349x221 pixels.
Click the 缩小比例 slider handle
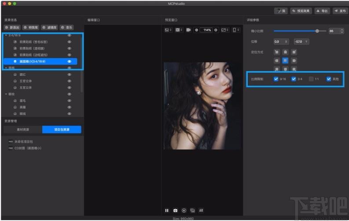point(317,31)
